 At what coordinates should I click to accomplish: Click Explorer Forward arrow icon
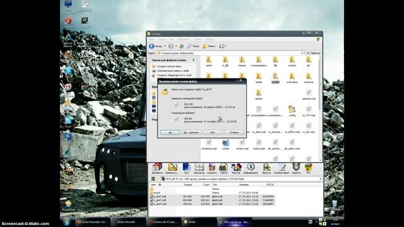(170, 46)
